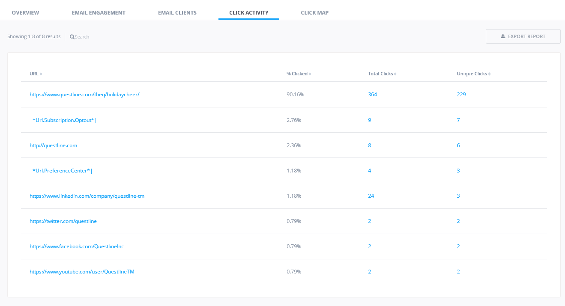
Task: Open the Email Engagement tab
Action: point(99,12)
